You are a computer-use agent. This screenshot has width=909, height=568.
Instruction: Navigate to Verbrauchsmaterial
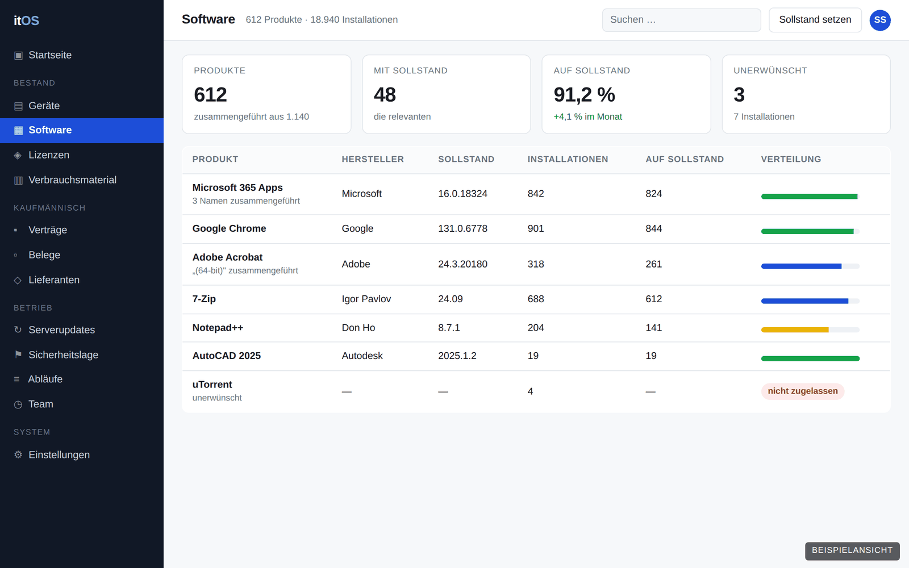(x=82, y=180)
